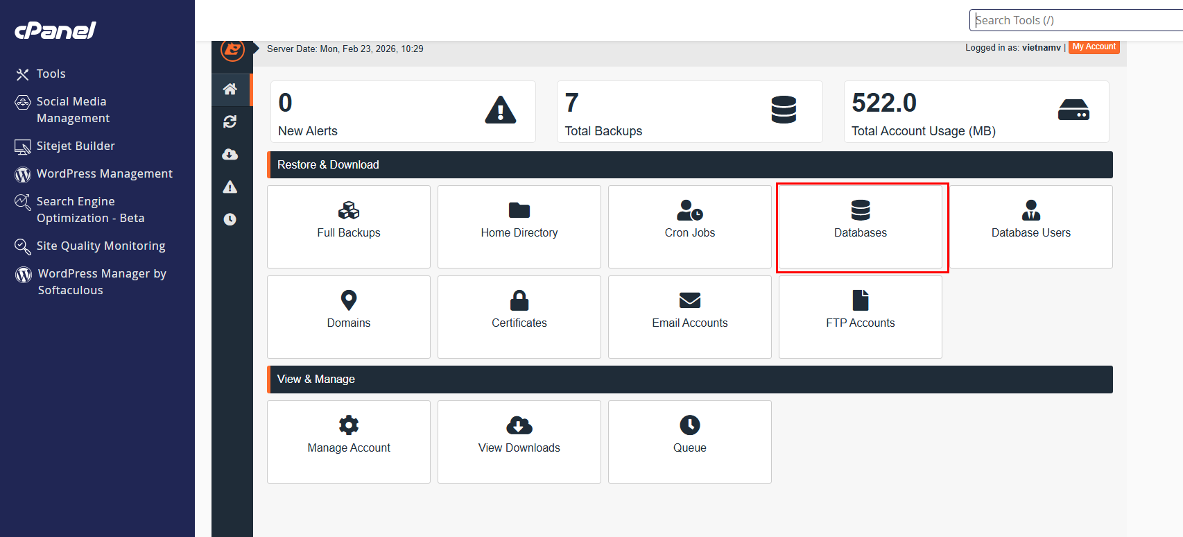Click the New Alerts warning triangle icon
This screenshot has height=537, width=1183.
(501, 110)
